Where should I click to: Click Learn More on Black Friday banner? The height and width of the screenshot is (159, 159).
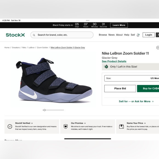coord(119,25)
